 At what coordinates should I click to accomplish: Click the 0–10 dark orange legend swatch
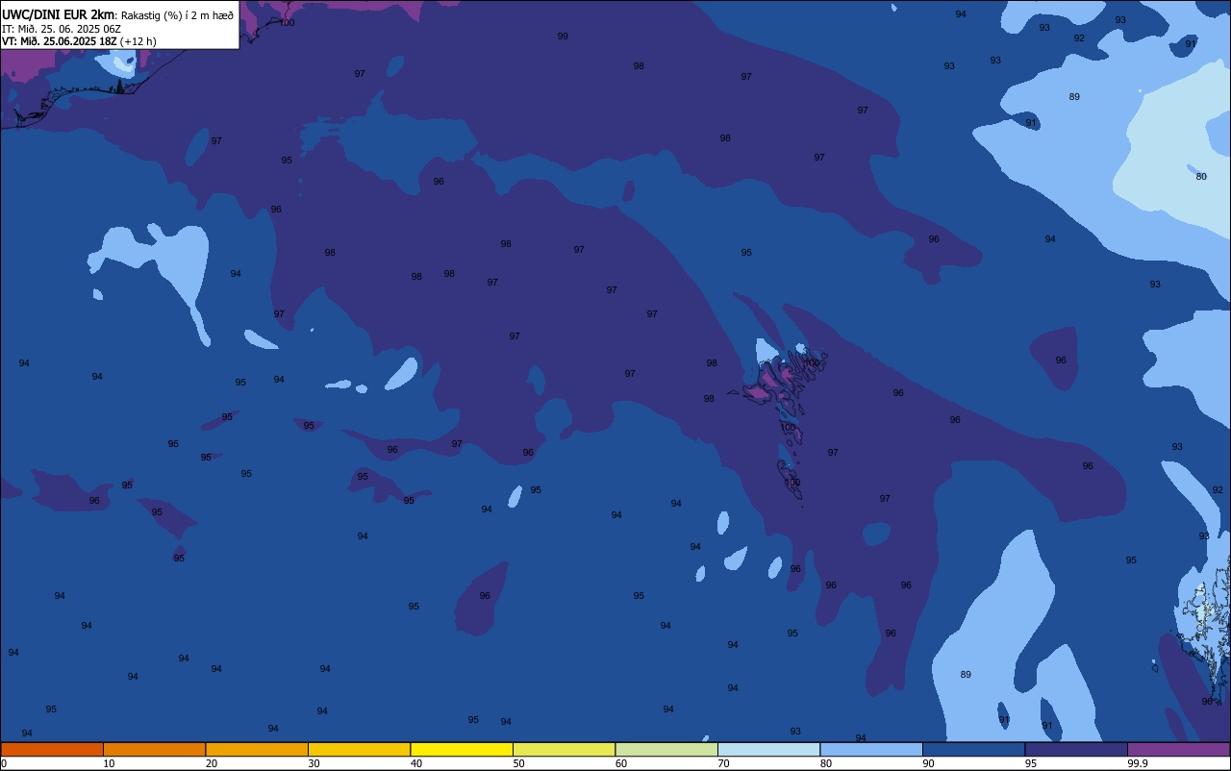(x=52, y=749)
